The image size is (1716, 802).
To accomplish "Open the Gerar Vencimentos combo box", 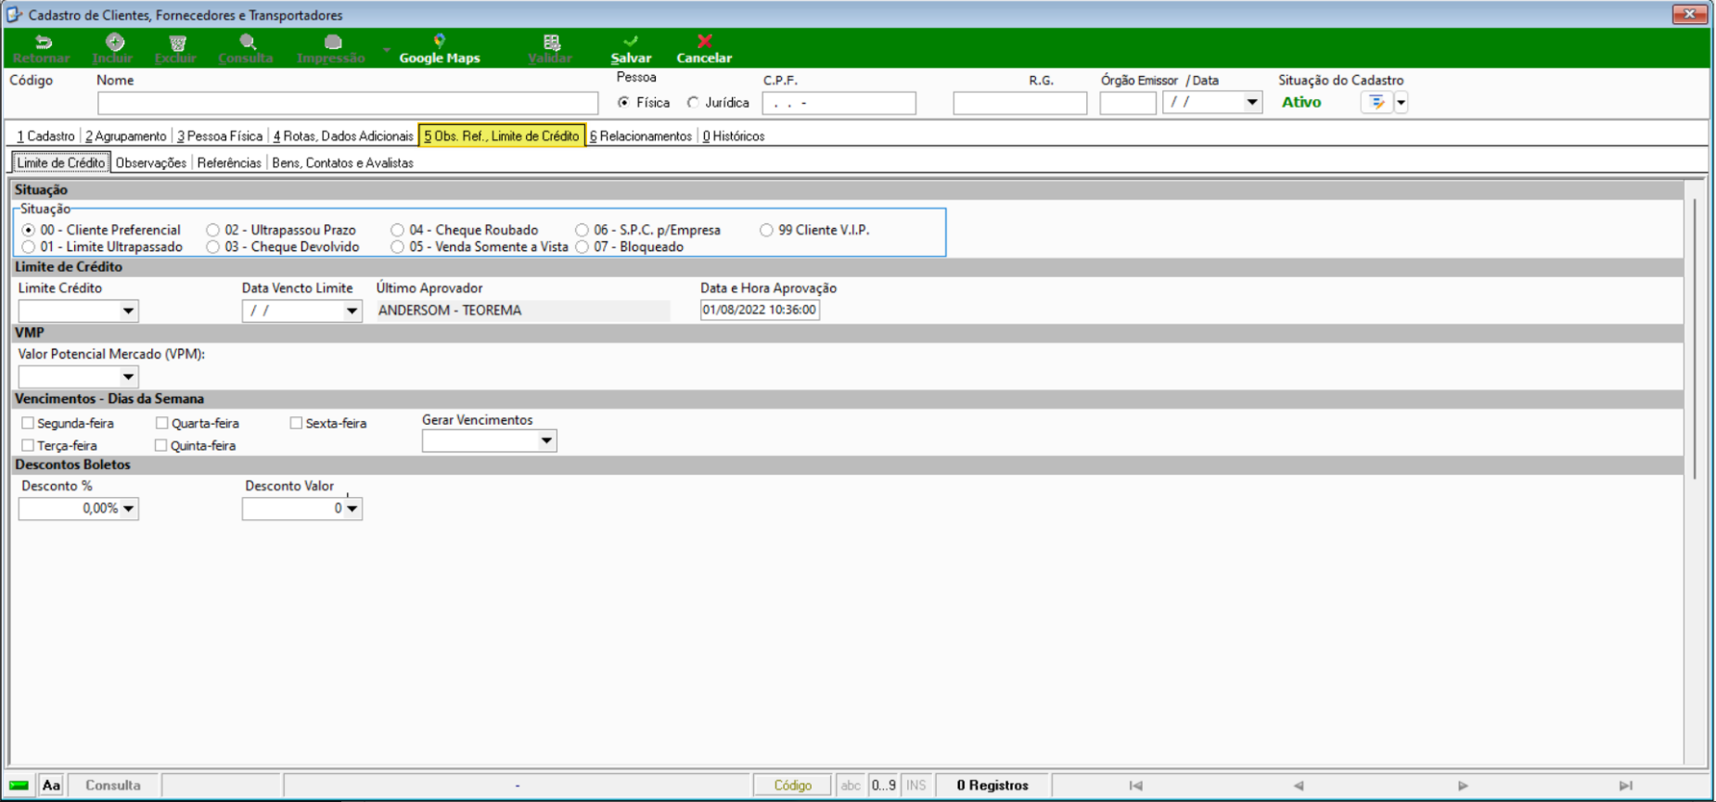I will pyautogui.click(x=546, y=441).
